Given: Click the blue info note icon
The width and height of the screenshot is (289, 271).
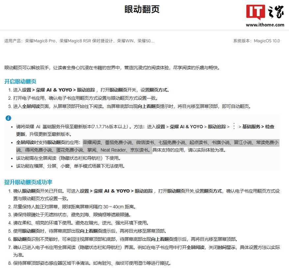Looking at the screenshot, I should tap(8, 118).
